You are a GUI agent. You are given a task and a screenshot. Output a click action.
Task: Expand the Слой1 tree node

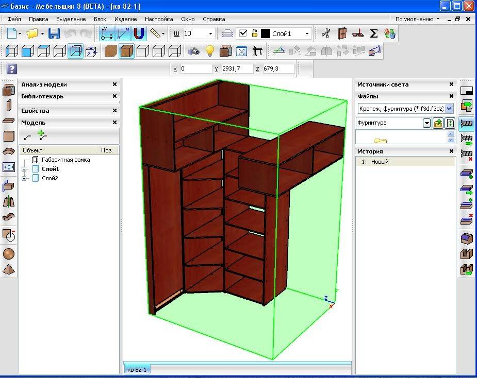pos(24,169)
